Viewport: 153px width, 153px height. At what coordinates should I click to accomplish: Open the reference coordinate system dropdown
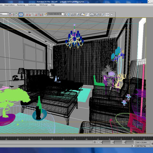pos(4,14)
